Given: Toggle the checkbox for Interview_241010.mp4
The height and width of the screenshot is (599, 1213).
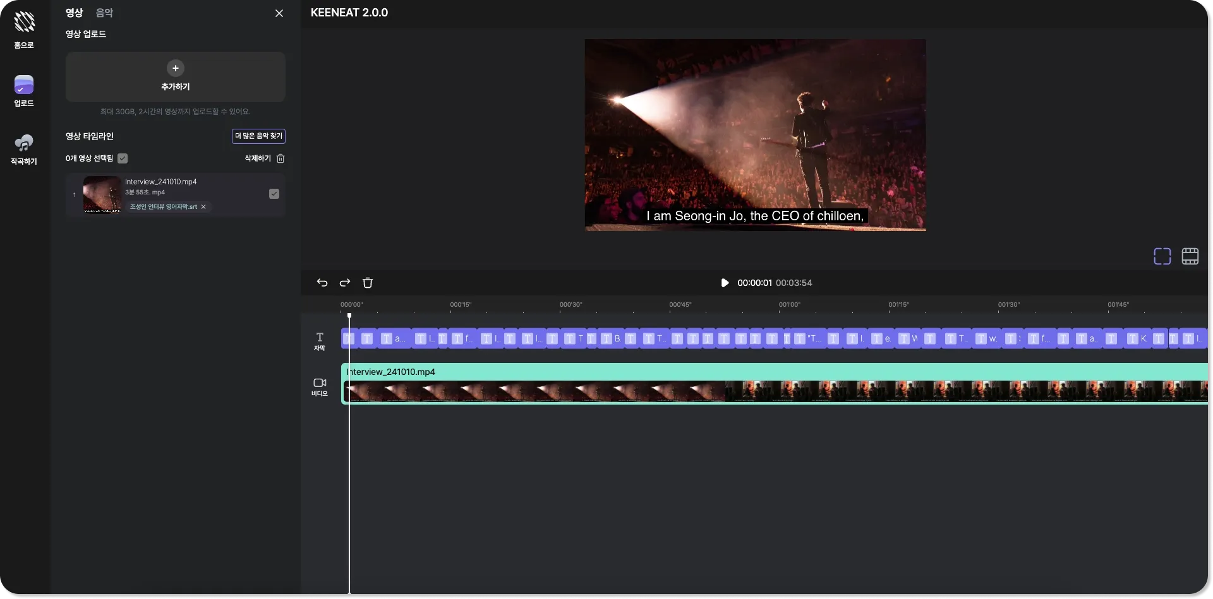Looking at the screenshot, I should tap(274, 194).
